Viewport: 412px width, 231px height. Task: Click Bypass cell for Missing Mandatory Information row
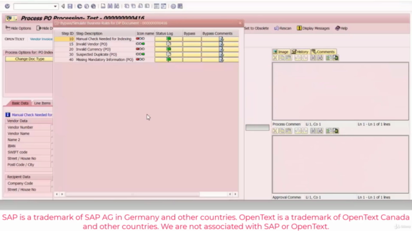(192, 60)
